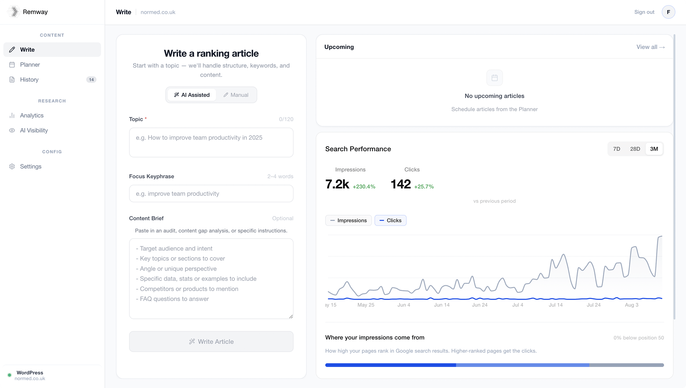Viewport: 686px width, 388px height.
Task: Click the Write Article button
Action: pyautogui.click(x=211, y=341)
